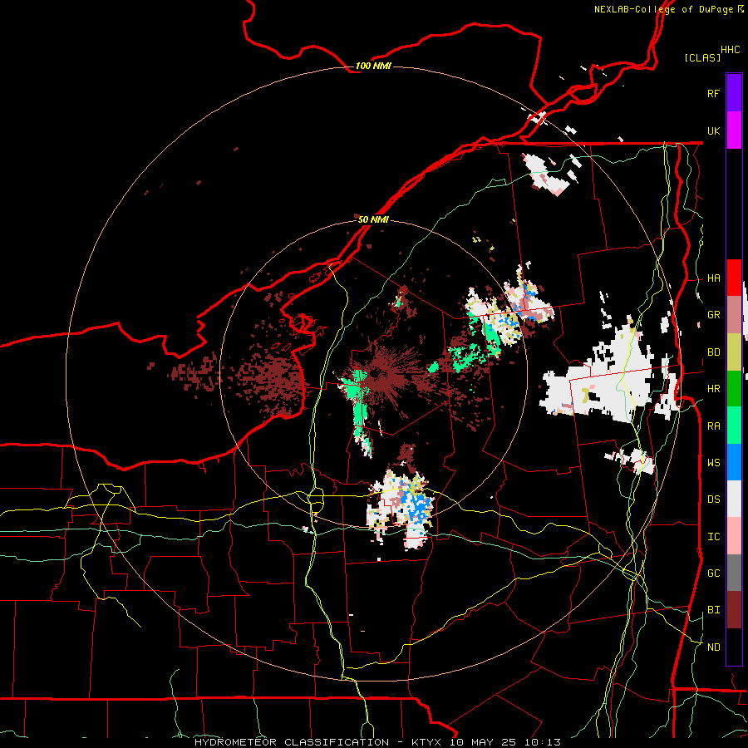Screen dimensions: 748x748
Task: Click the UK magenta legend swatch
Action: [734, 130]
